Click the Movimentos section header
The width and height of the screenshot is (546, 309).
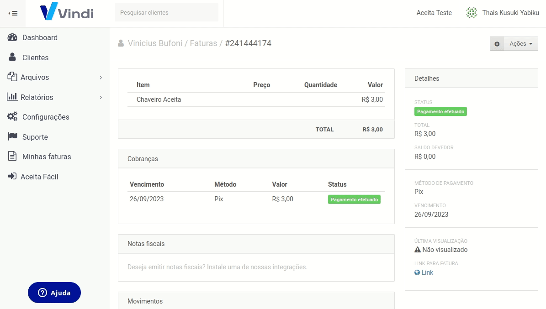point(256,301)
